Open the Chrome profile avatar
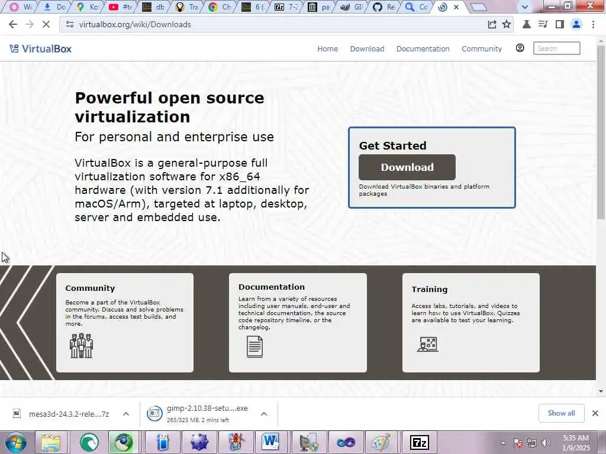The image size is (606, 454). pyautogui.click(x=576, y=24)
